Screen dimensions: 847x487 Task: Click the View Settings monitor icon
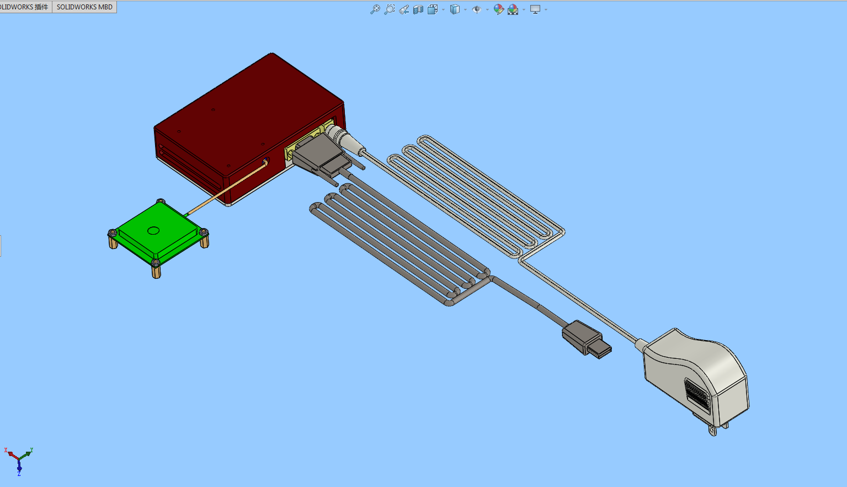point(535,9)
